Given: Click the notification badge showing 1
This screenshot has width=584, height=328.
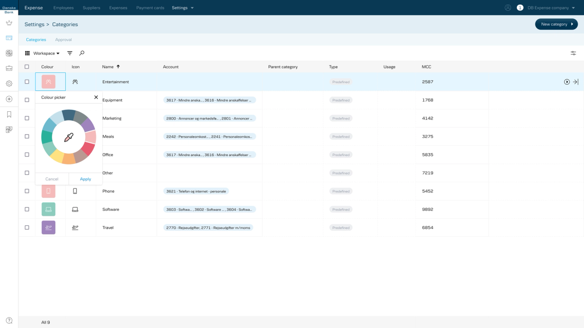Looking at the screenshot, I should 520,8.
